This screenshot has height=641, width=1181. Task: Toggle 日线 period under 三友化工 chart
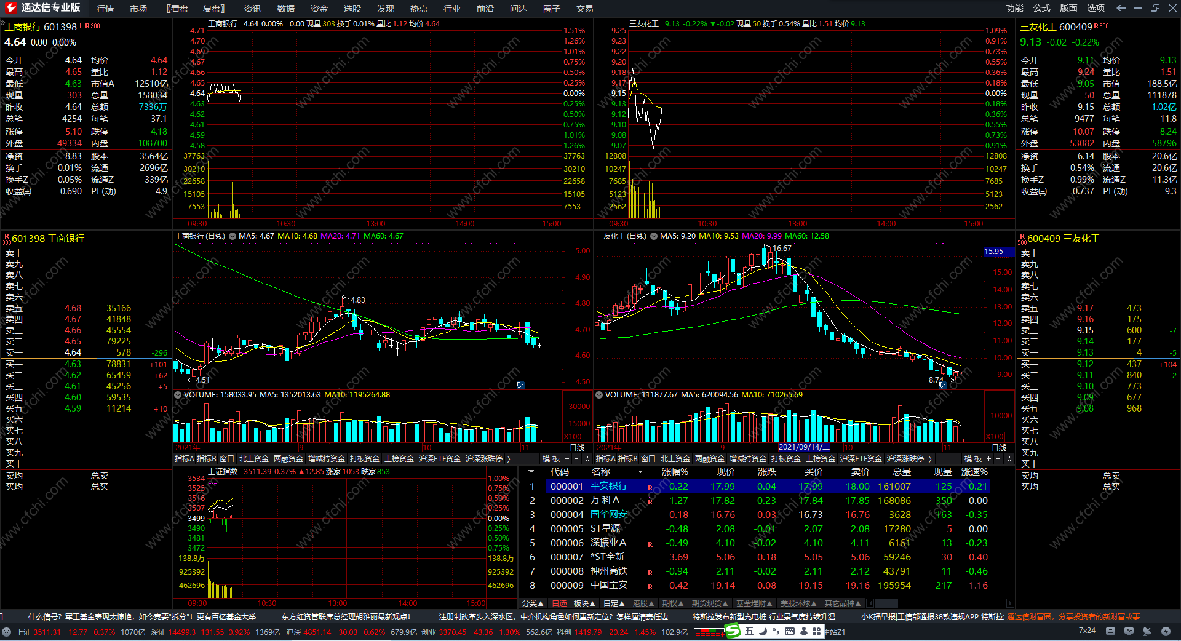point(999,448)
